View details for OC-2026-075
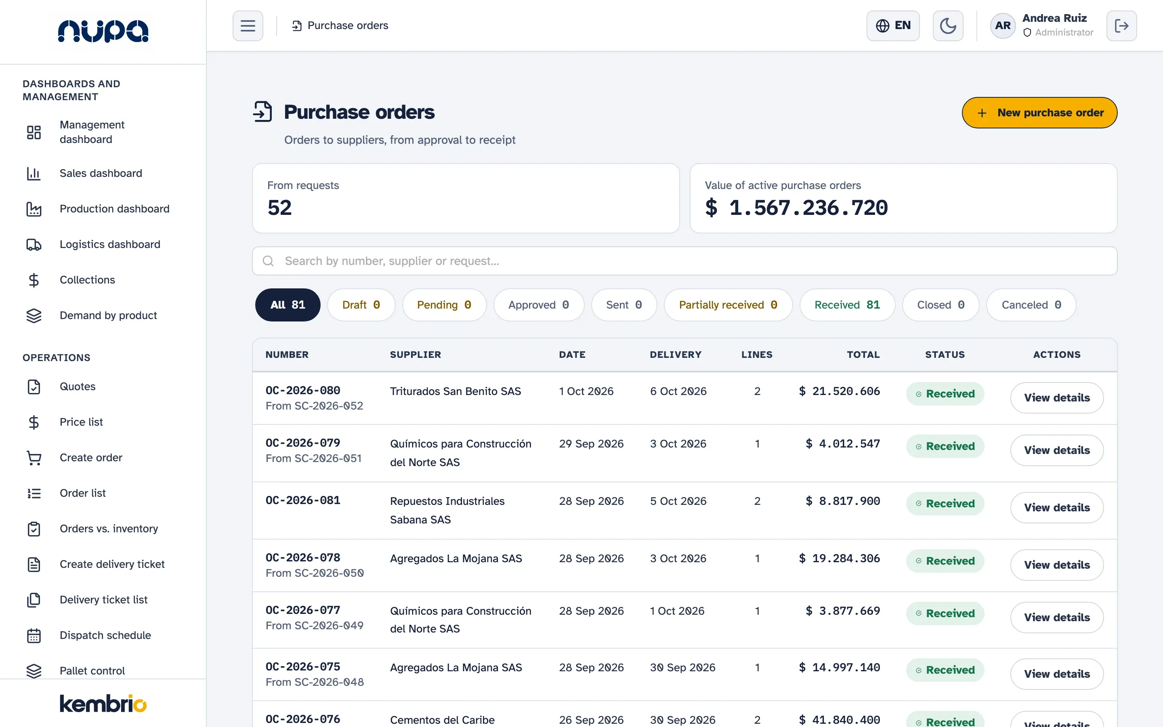This screenshot has width=1163, height=727. (1056, 674)
